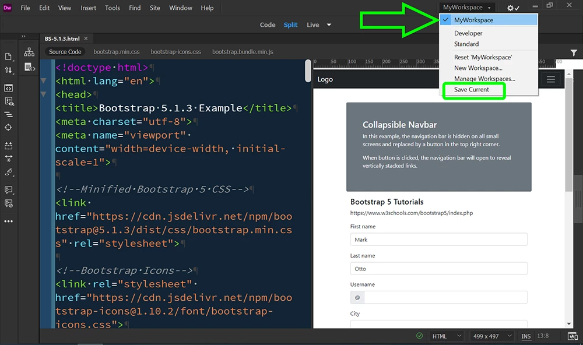583x345 pixels.
Task: Open the Insert menu
Action: pyautogui.click(x=89, y=8)
